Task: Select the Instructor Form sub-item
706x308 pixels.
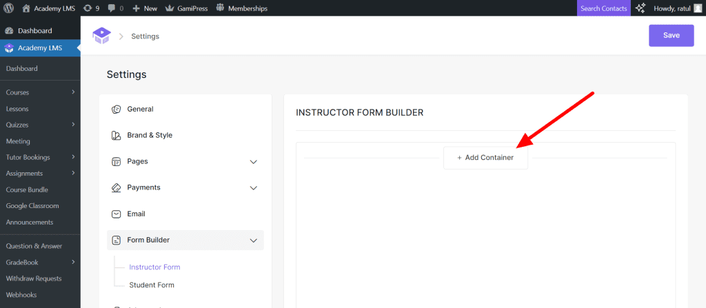Action: coord(154,267)
